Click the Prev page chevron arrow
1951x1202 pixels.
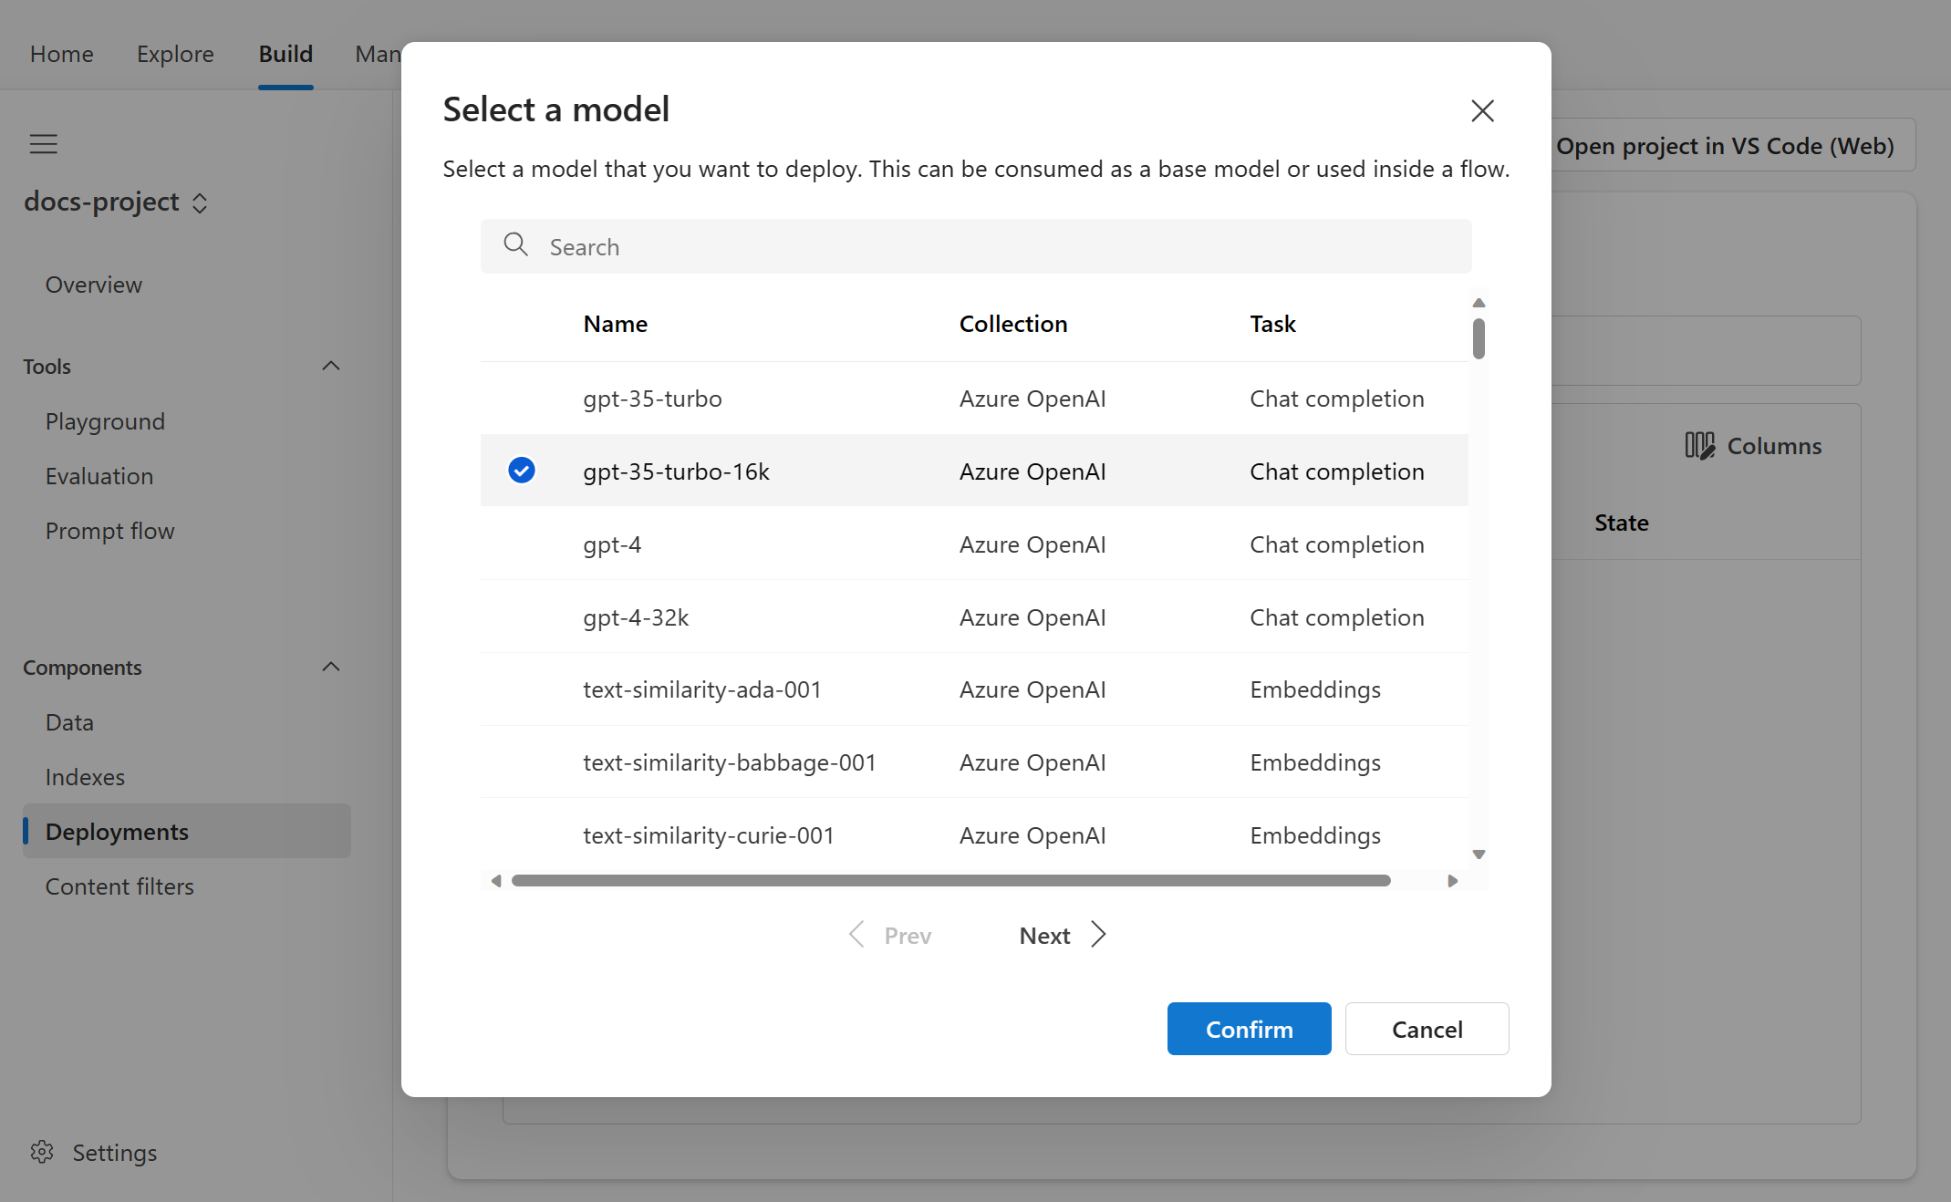[x=856, y=935]
